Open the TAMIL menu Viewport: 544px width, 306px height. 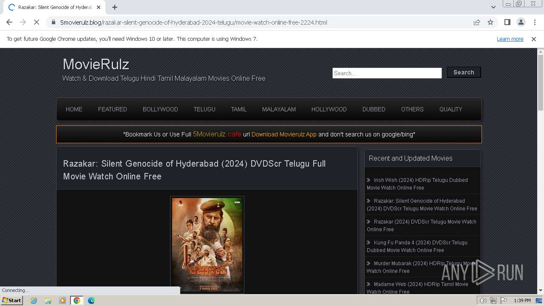(x=239, y=109)
